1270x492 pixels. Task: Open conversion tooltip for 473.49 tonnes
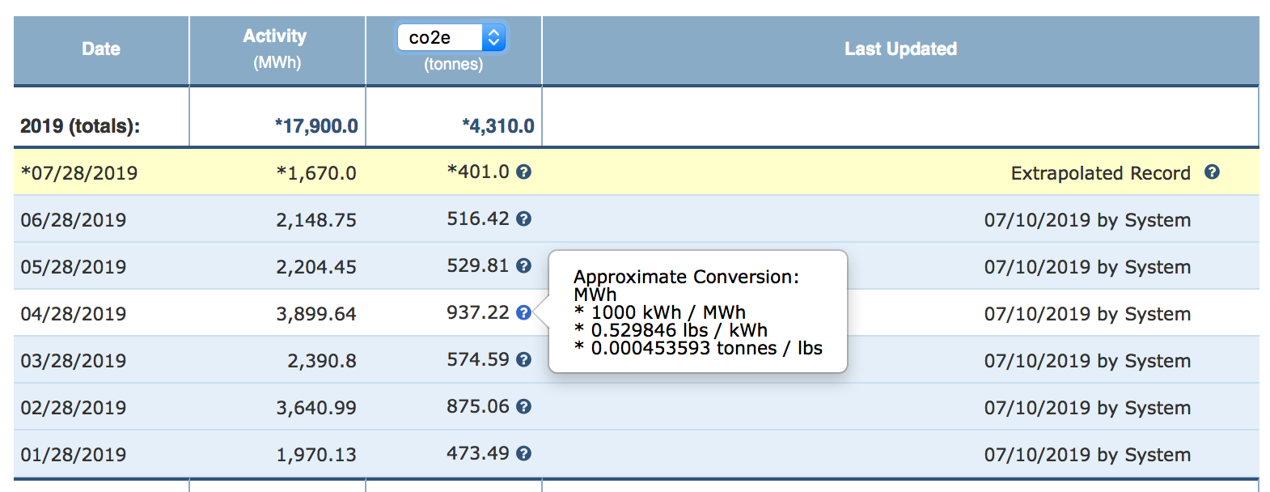(x=524, y=453)
